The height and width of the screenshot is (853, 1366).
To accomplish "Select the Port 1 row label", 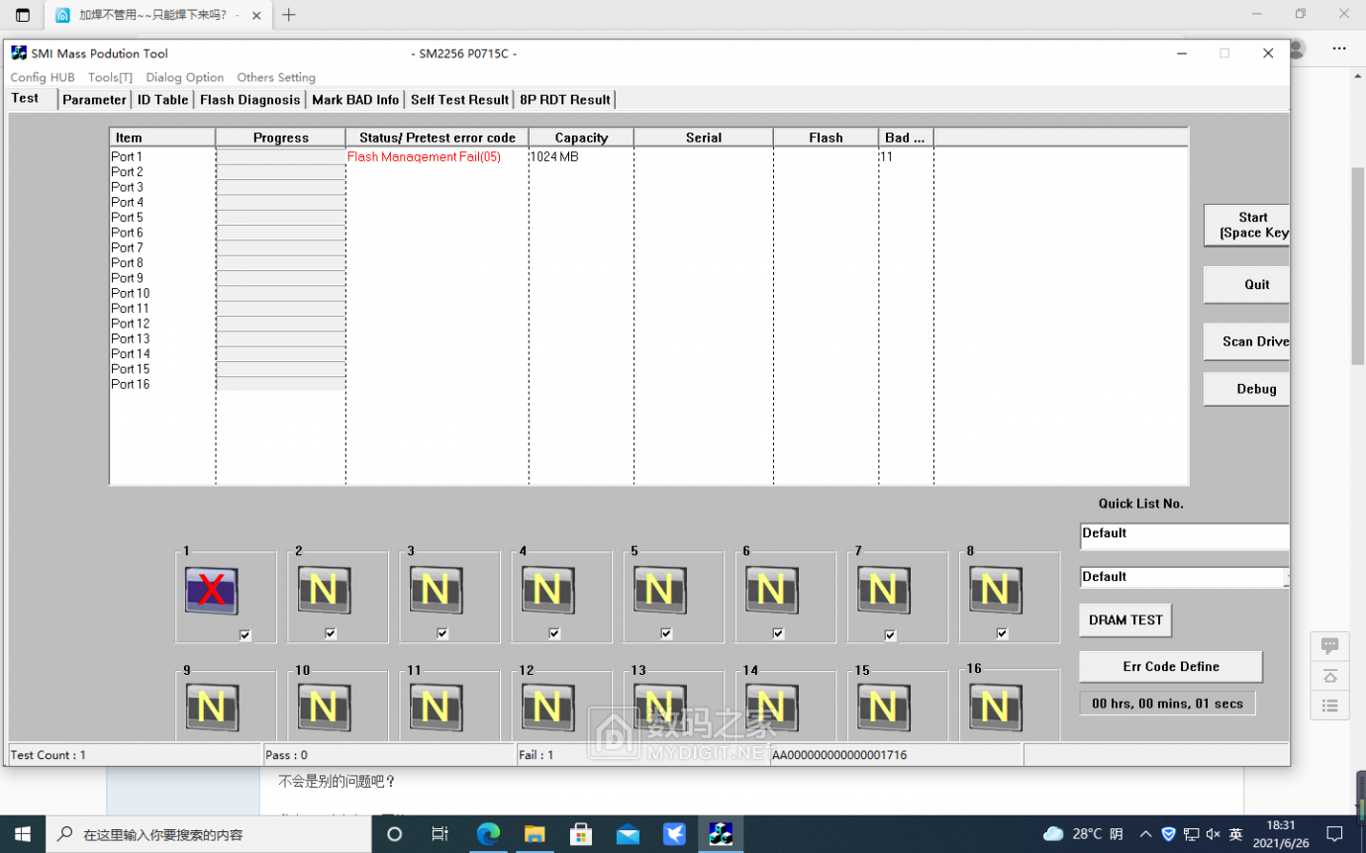I will [x=127, y=156].
